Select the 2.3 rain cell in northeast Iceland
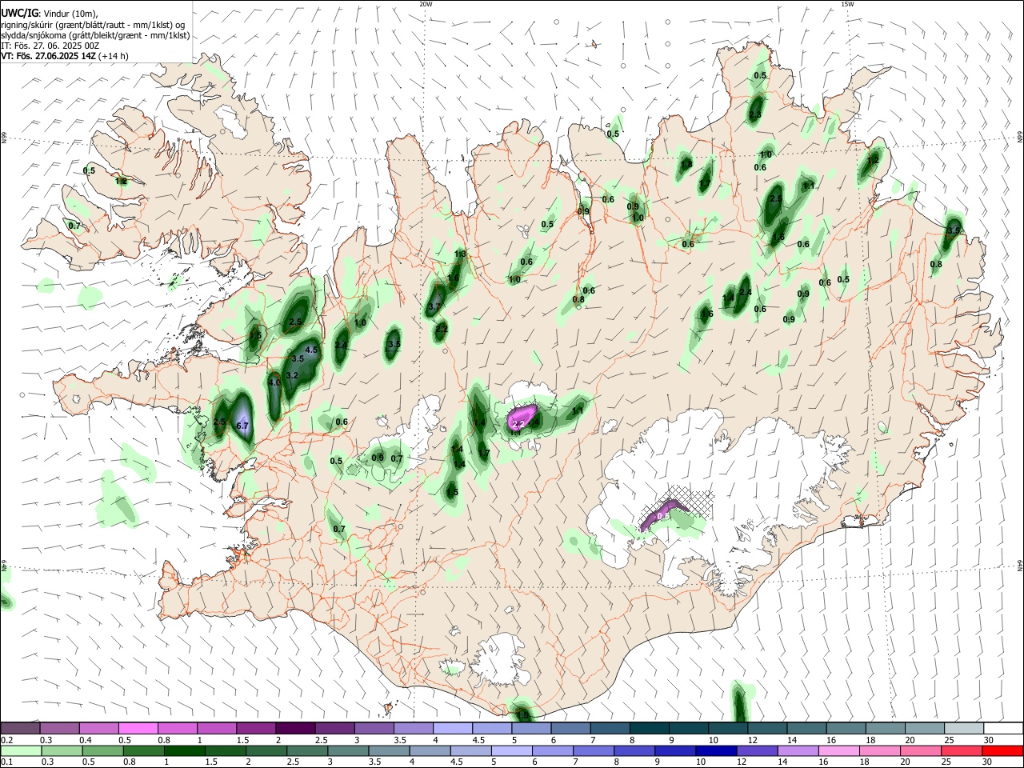The width and height of the screenshot is (1024, 768). click(754, 114)
